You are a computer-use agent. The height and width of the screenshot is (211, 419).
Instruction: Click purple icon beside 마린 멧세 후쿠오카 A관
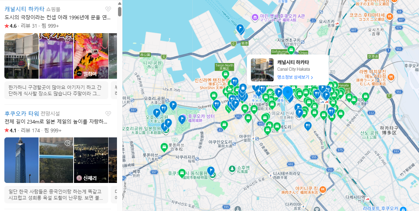tap(255, 17)
